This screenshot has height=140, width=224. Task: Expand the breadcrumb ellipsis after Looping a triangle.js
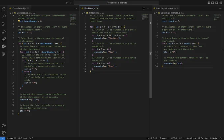tap(183, 13)
